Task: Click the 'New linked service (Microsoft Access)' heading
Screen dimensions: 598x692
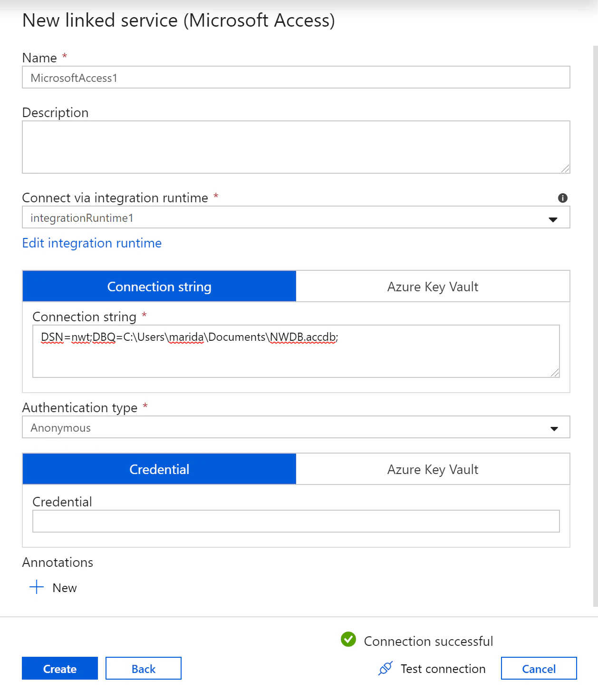Action: 179,20
